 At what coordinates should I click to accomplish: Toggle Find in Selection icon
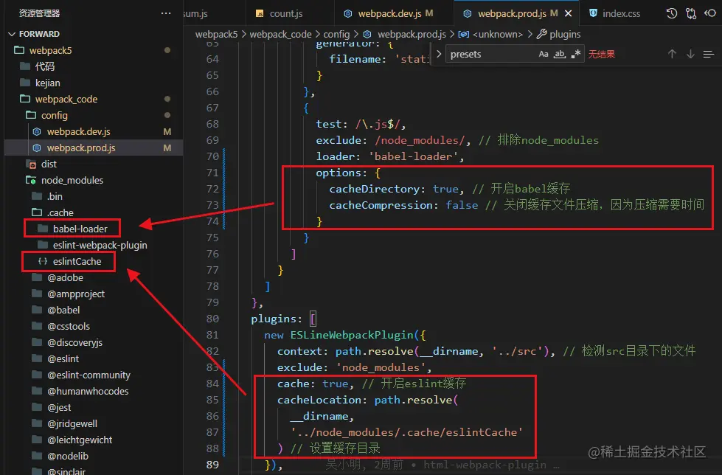(x=709, y=55)
